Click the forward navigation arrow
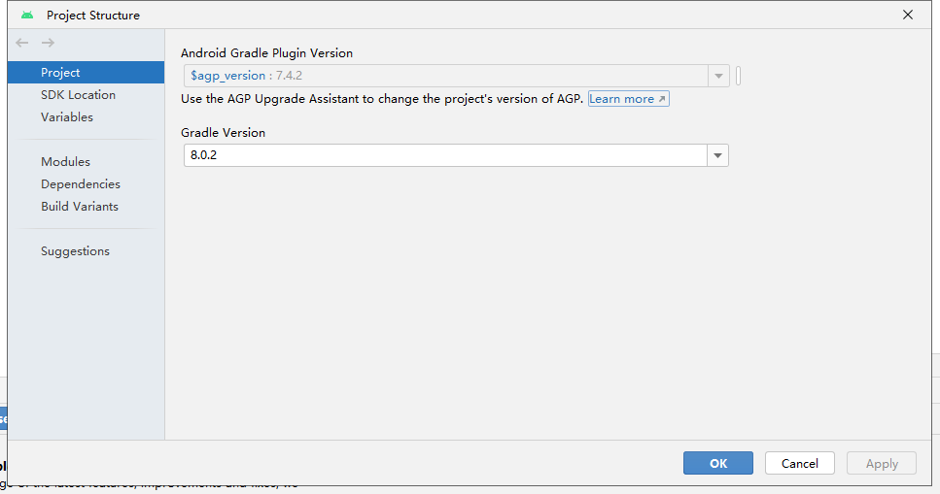 tap(48, 43)
